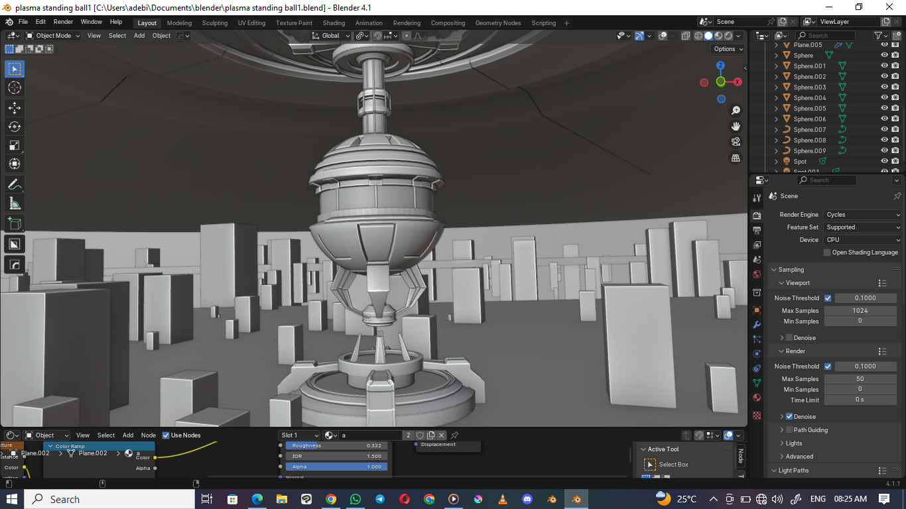Uncheck the Denoise checkbox under Render
This screenshot has height=509, width=906.
point(789,416)
